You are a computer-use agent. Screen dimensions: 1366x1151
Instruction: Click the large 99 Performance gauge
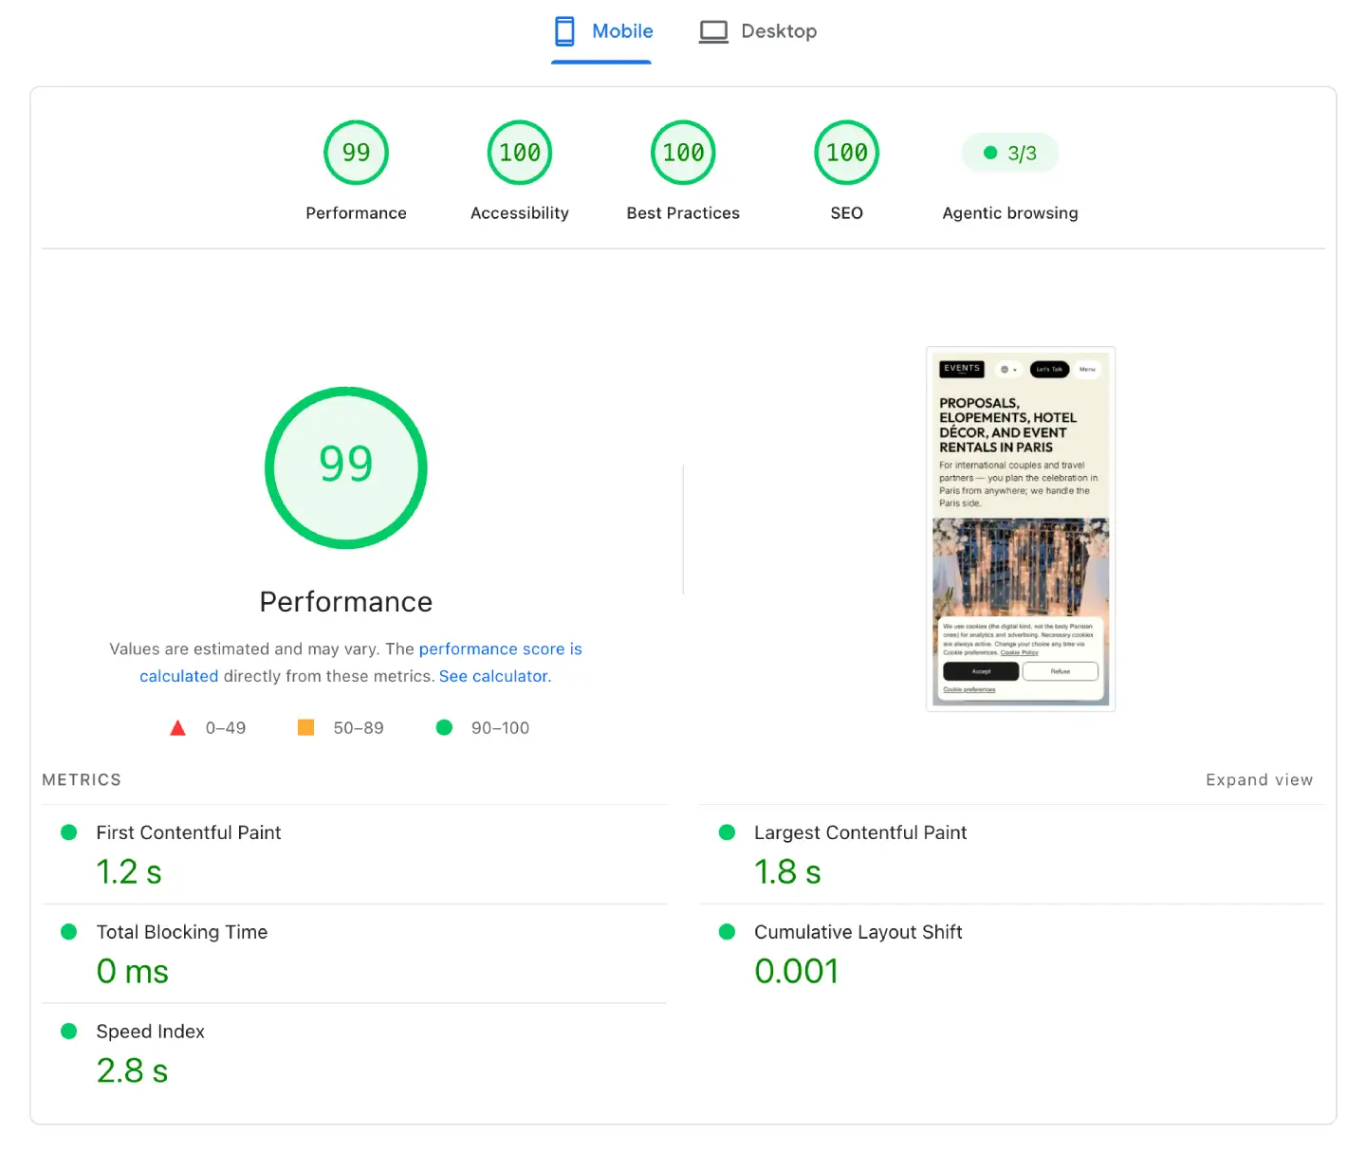[346, 467]
